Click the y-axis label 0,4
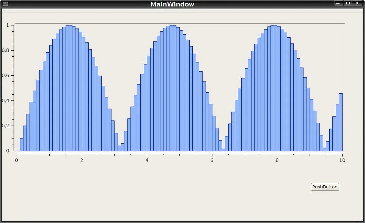 pyautogui.click(x=5, y=100)
